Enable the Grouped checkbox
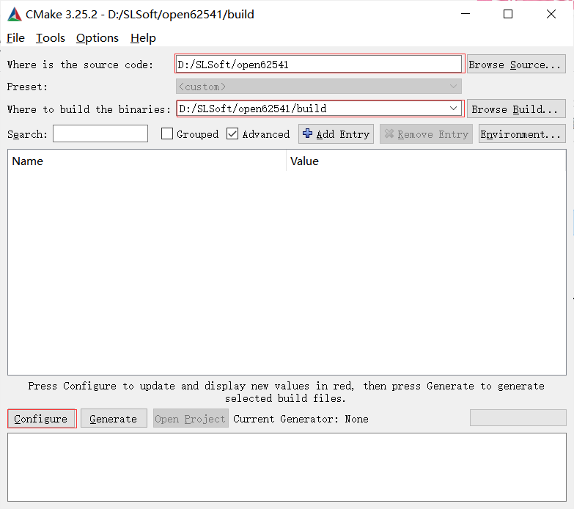 click(x=167, y=133)
